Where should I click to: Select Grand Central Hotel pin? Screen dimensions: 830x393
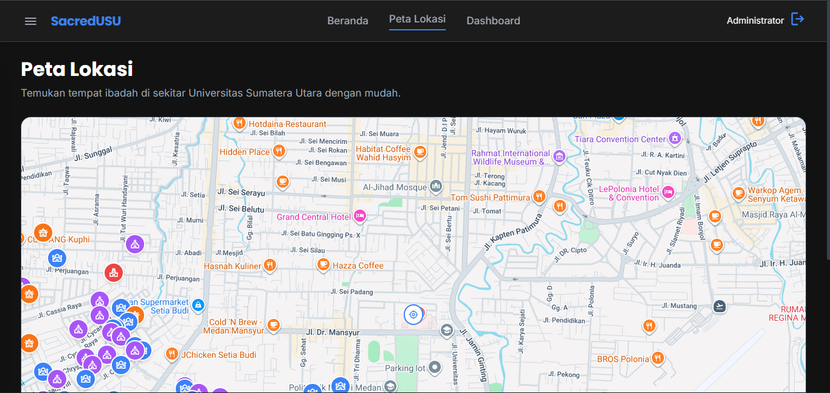(x=359, y=216)
